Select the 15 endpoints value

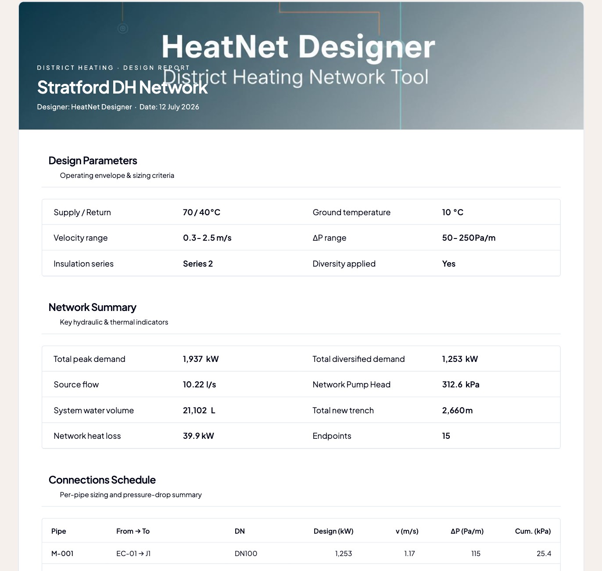(446, 436)
